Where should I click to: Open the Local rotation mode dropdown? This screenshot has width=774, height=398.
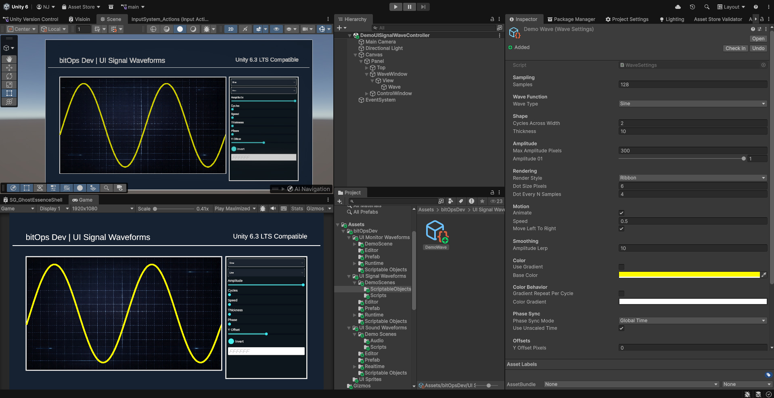[54, 29]
